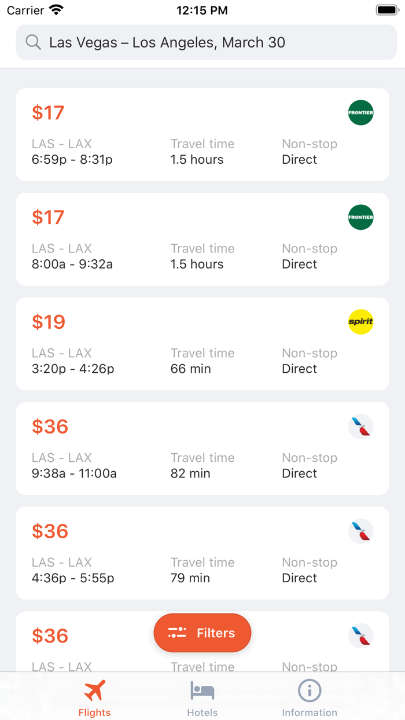Tap the 66 min travel time

pyautogui.click(x=191, y=369)
